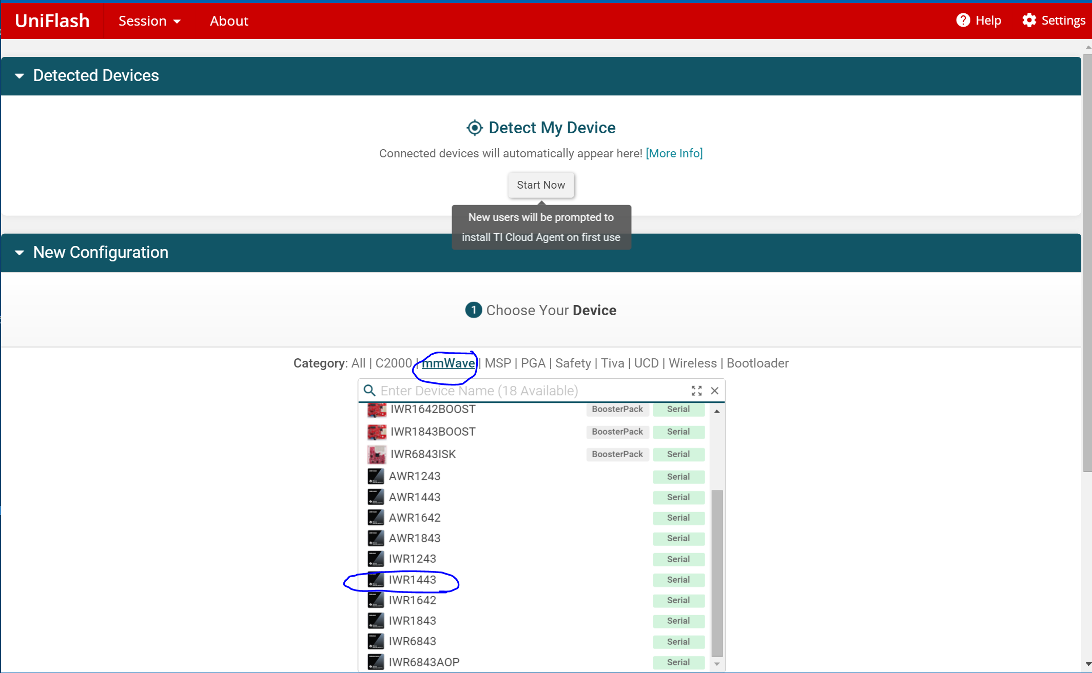Click the UniFlash logo
The width and height of the screenshot is (1092, 673).
point(52,21)
